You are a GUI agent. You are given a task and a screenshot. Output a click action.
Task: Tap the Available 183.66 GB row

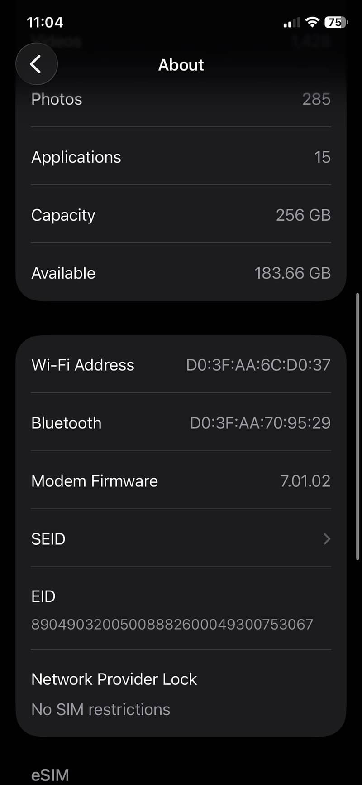click(181, 273)
